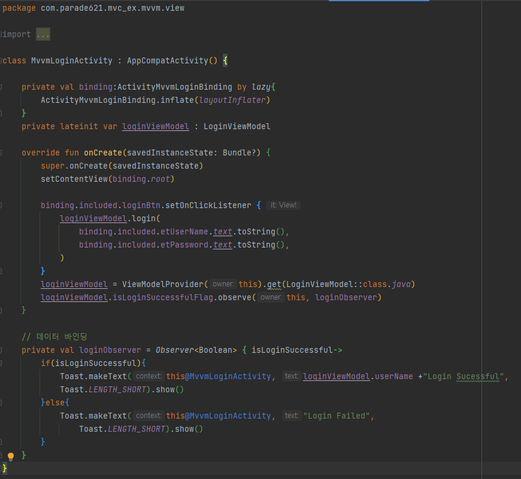Click loginObserver in private val declaration
Screen dimensions: 521x479
110,350
